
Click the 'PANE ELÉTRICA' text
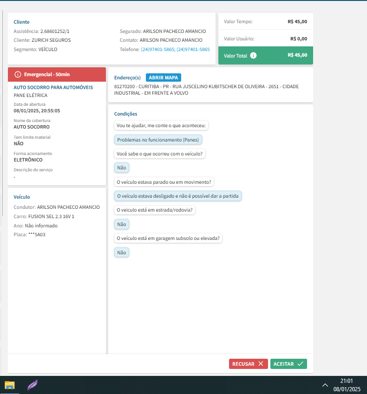pos(31,95)
